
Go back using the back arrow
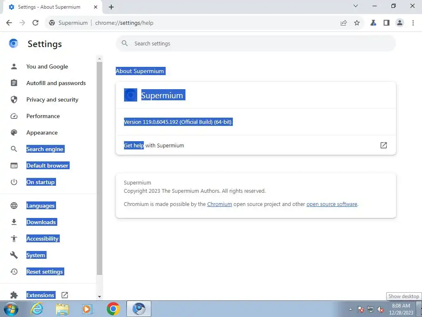(x=9, y=23)
